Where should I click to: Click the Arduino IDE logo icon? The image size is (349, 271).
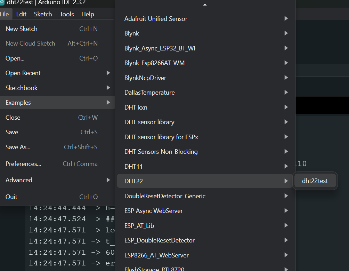pyautogui.click(x=2, y=2)
